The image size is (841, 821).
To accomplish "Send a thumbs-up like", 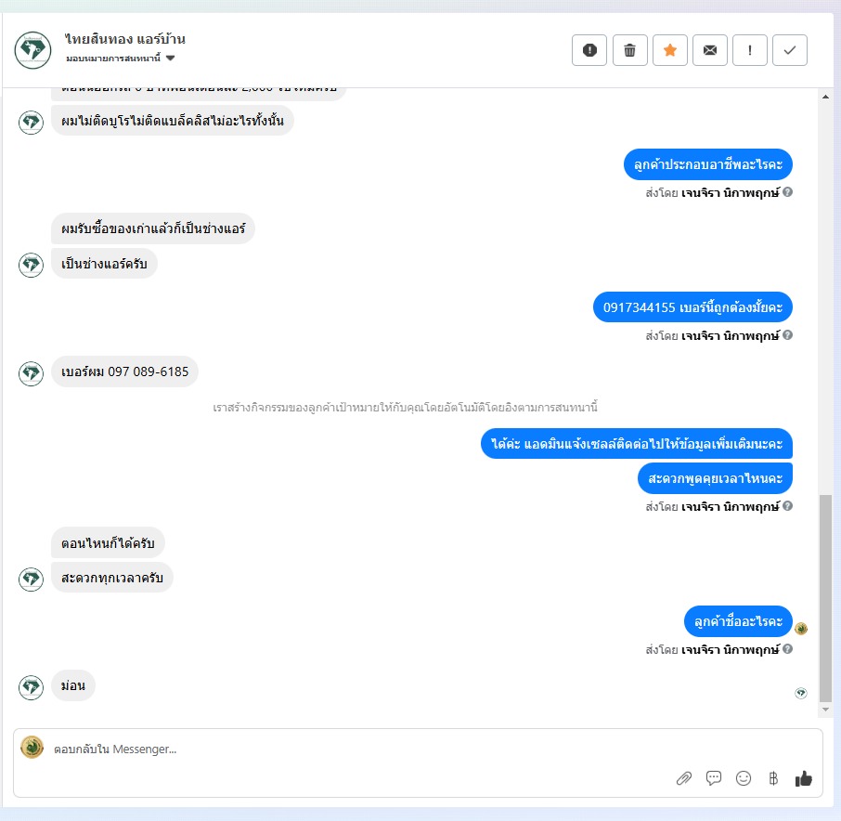I will (804, 778).
